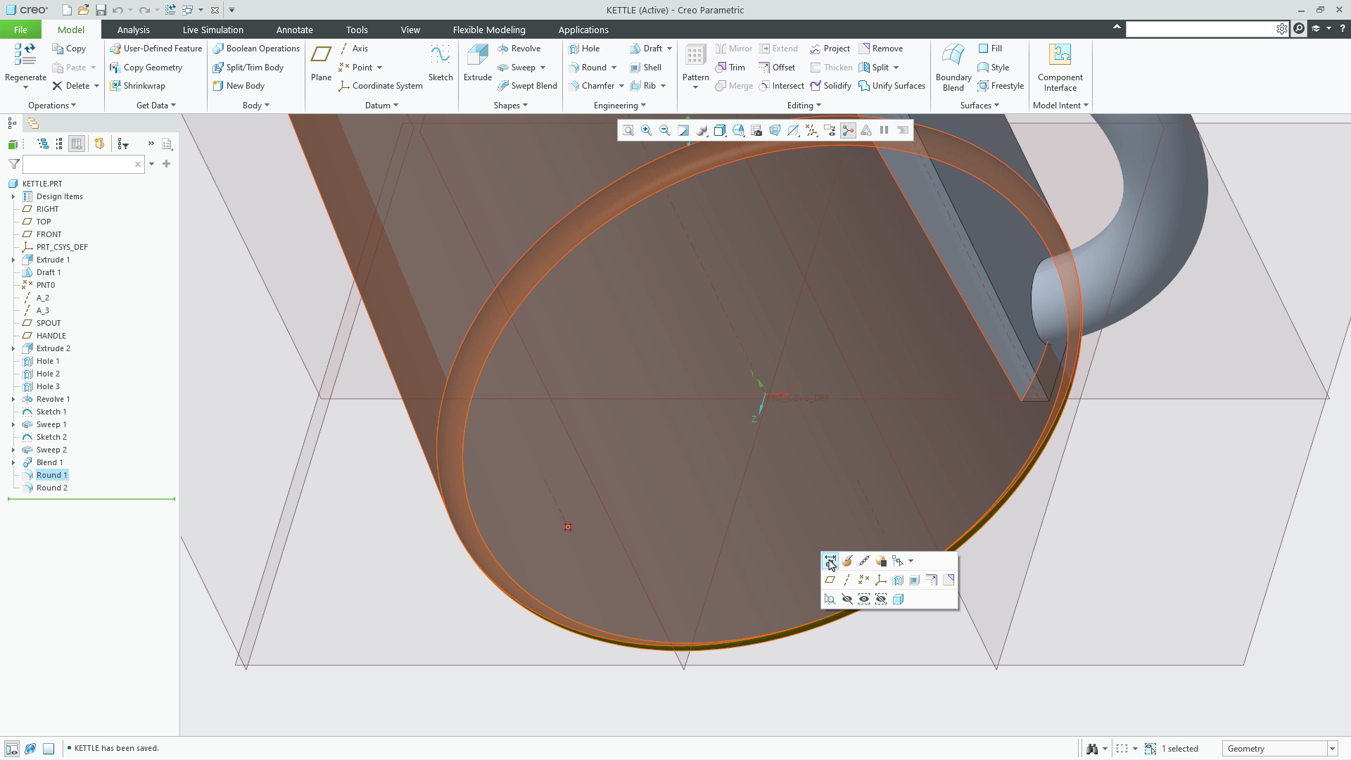The image size is (1351, 760).
Task: Expand the Operations group dropdown
Action: (x=52, y=106)
